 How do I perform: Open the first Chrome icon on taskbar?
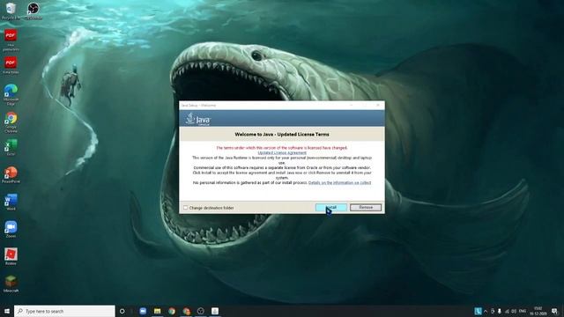(172, 311)
